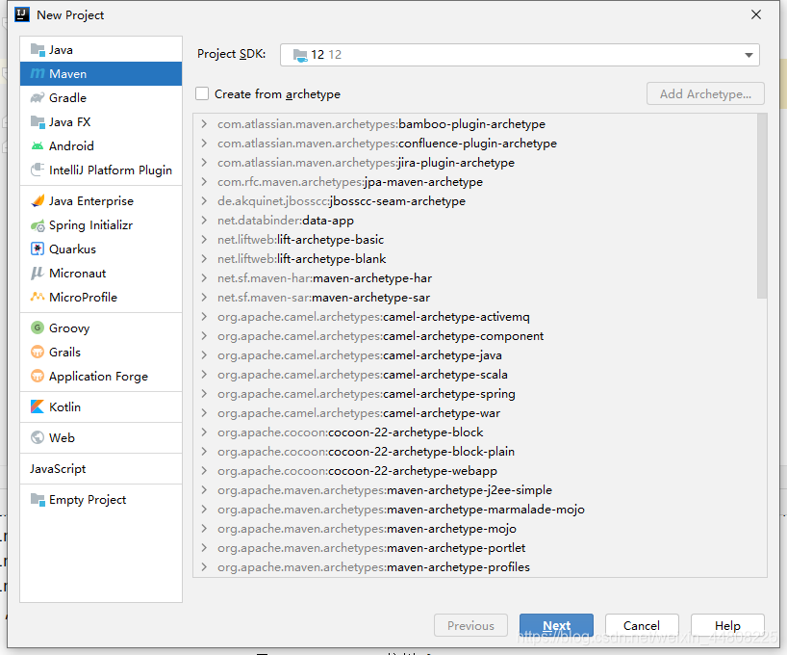Expand confluence-plugin-archetype node
Viewport: 787px width, 655px height.
click(x=204, y=144)
